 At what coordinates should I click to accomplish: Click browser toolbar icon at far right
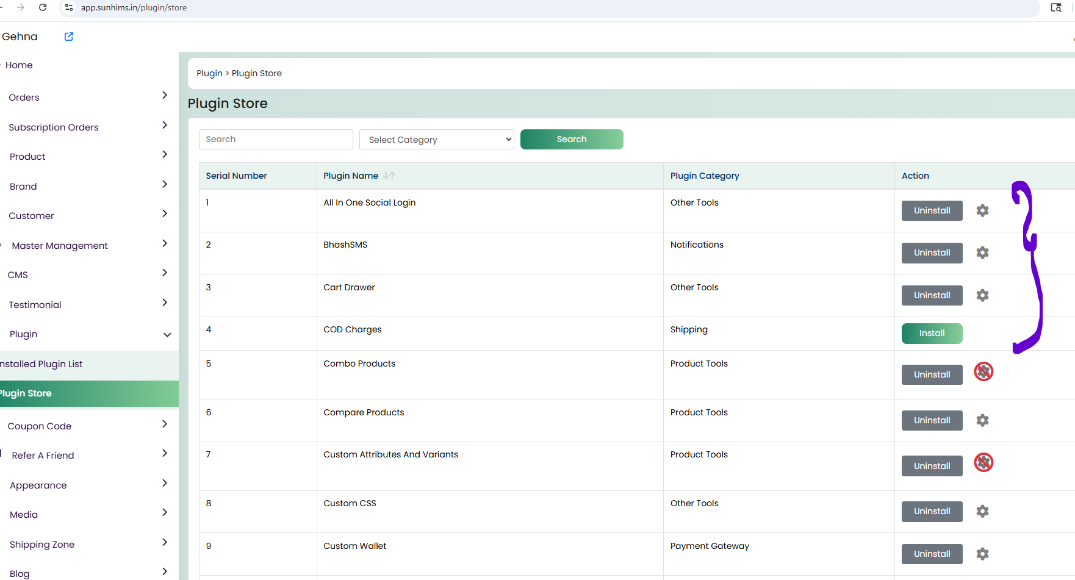click(x=1056, y=7)
